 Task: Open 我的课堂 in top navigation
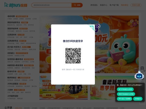[x=125, y=5]
